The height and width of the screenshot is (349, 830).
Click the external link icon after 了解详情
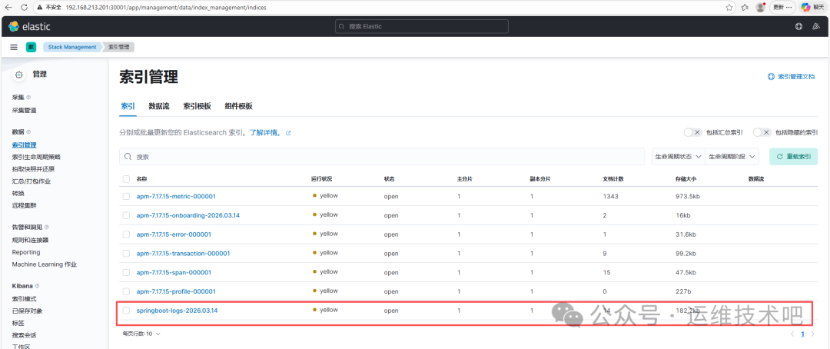288,133
